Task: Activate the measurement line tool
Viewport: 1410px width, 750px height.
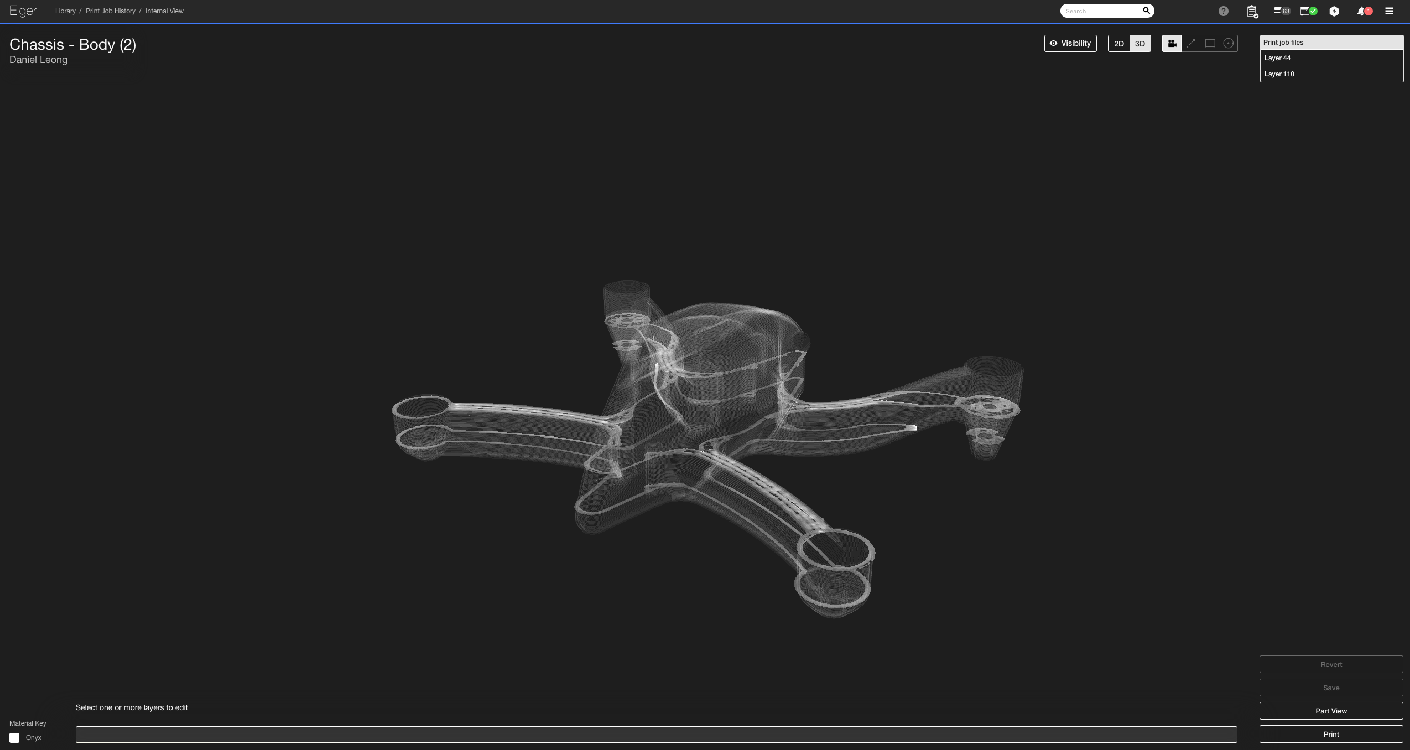Action: pos(1190,43)
